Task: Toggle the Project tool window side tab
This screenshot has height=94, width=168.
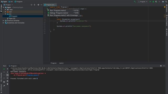Action: click(x=1, y=8)
